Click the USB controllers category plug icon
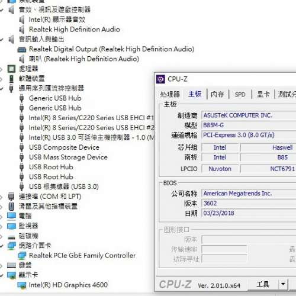Screen dimensions: 296x296 (11, 88)
